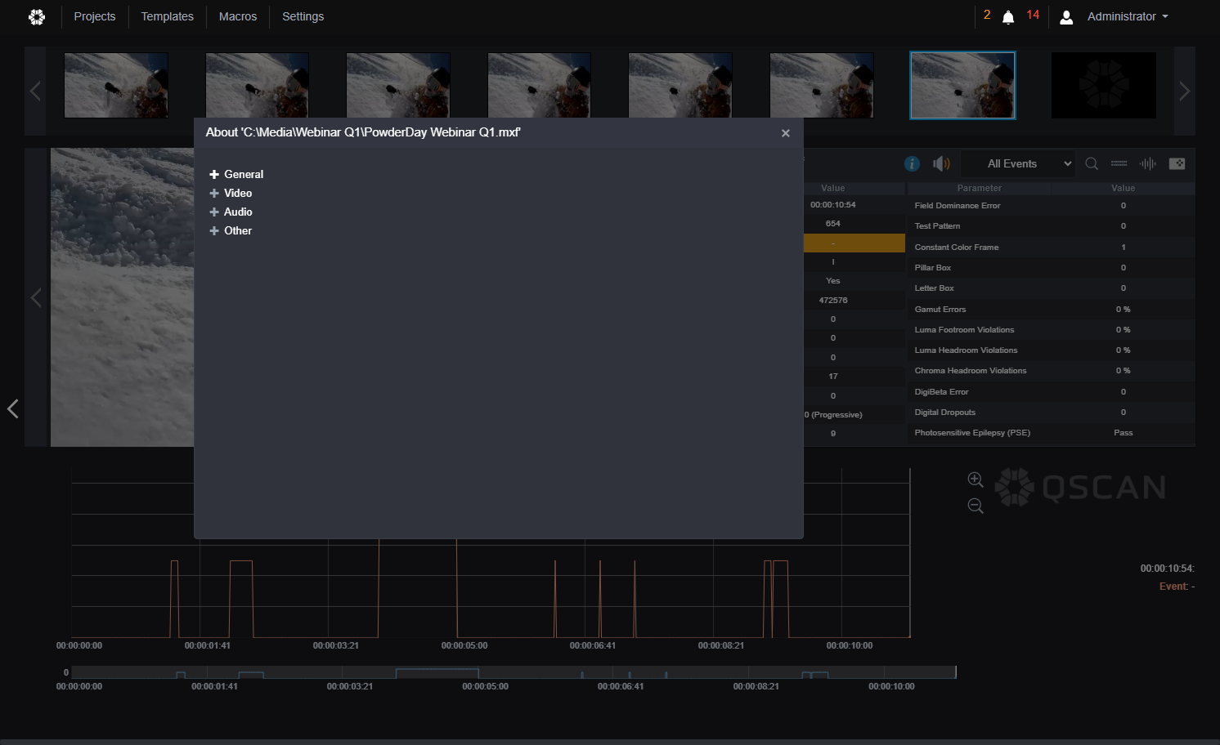Zoom out on the graph

[x=976, y=506]
